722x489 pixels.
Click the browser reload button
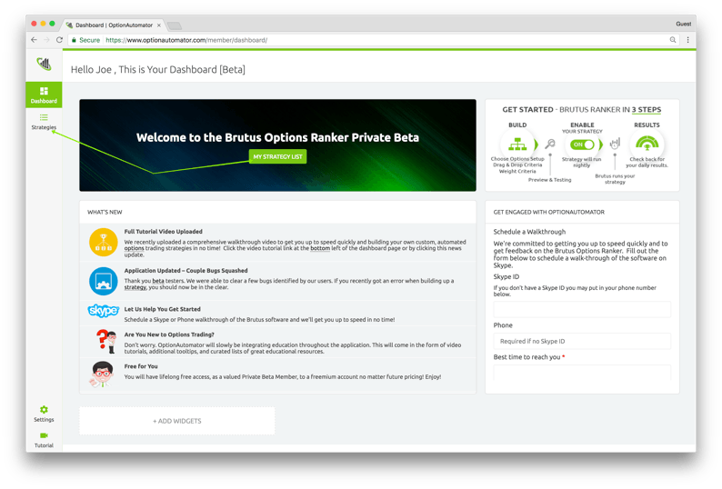(60, 40)
